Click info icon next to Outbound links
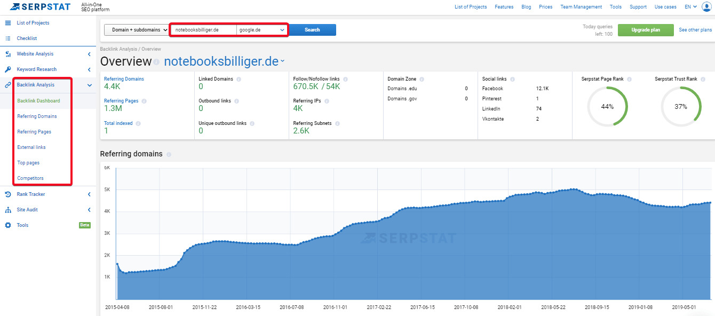The height and width of the screenshot is (316, 715). [x=236, y=101]
